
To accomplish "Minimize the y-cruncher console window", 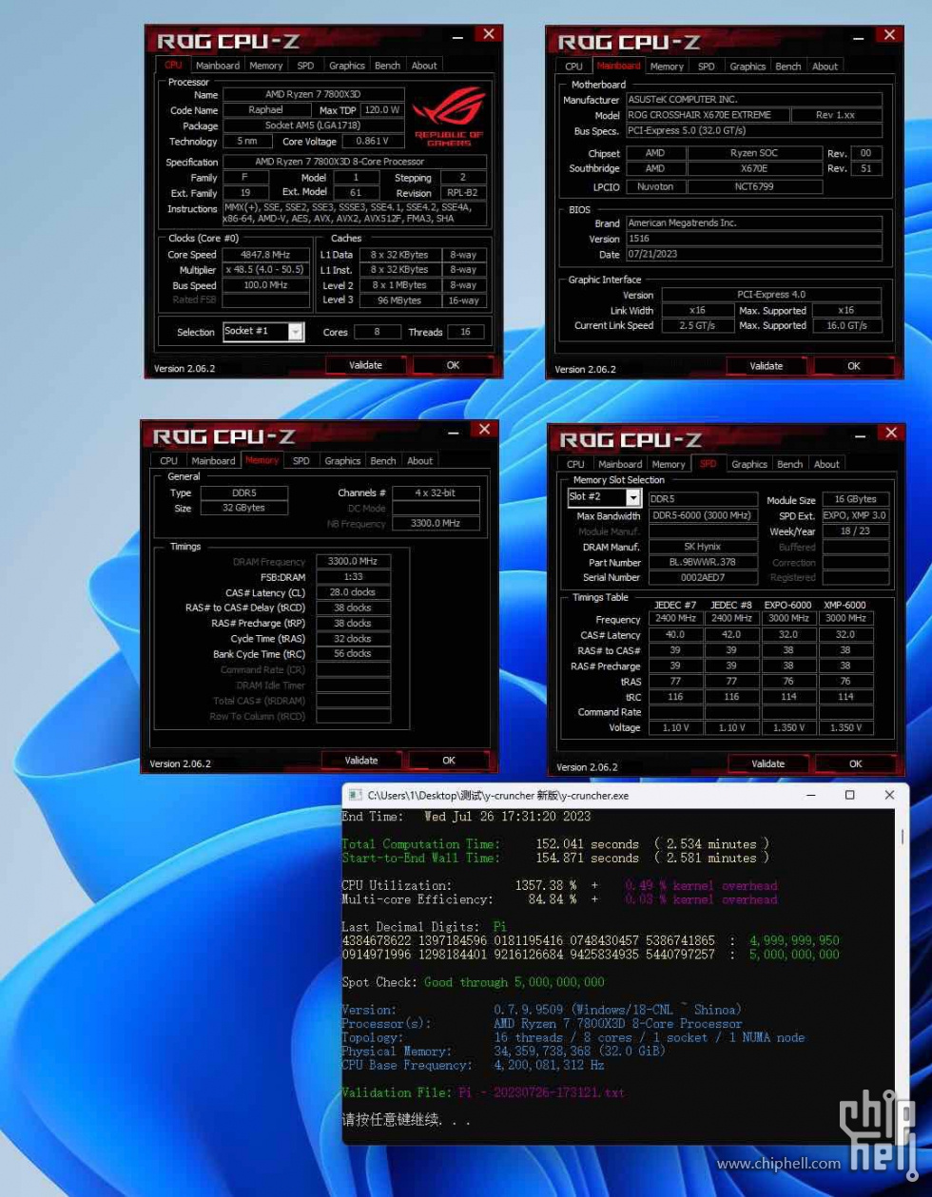I will (x=811, y=795).
